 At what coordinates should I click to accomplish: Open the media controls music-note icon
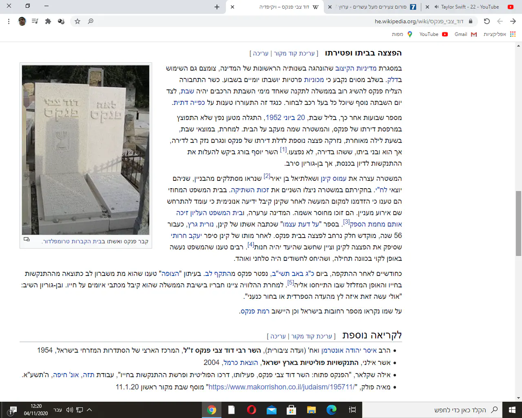click(x=35, y=21)
